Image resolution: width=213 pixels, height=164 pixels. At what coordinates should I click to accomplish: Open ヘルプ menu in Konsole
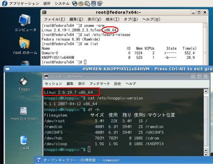click(131, 84)
